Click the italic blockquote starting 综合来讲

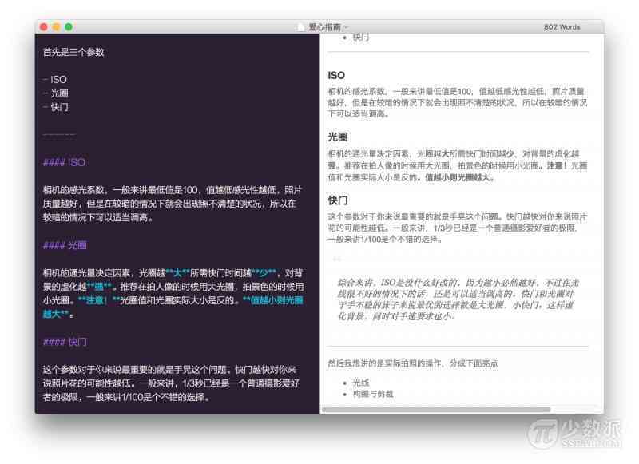coord(458,299)
